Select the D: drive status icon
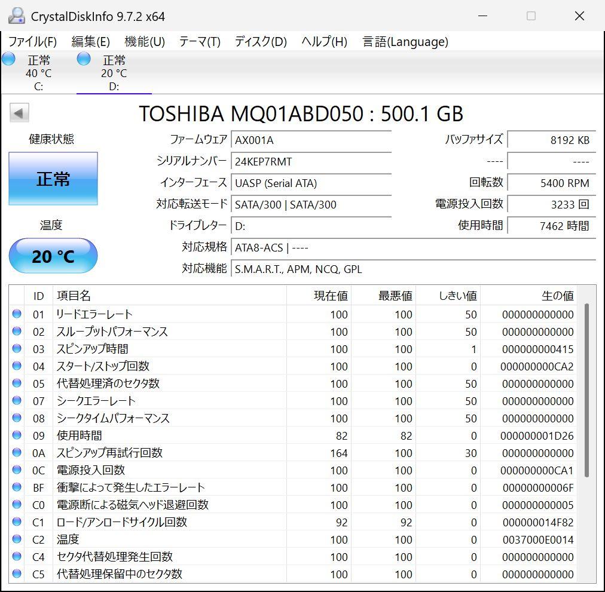Screen dimensions: 605x592 click(84, 59)
